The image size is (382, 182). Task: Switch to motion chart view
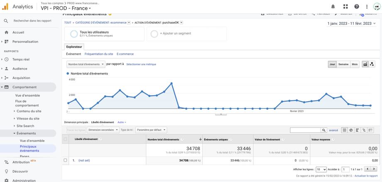point(372,64)
